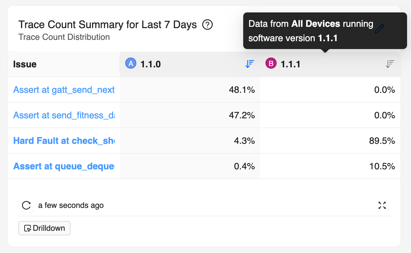This screenshot has height=253, width=411.
Task: Expand the card to fullscreen
Action: [x=382, y=205]
